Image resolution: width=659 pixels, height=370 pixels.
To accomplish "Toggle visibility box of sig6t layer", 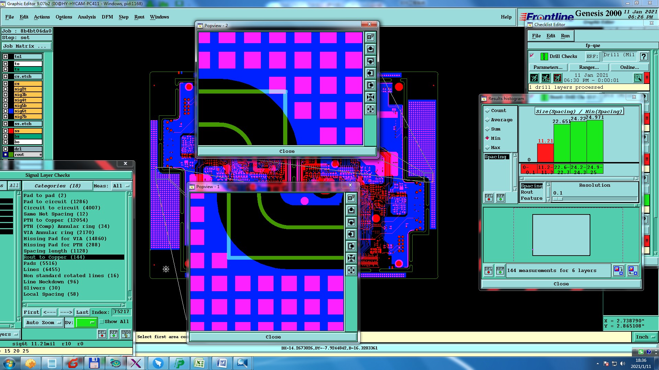I will 5,111.
